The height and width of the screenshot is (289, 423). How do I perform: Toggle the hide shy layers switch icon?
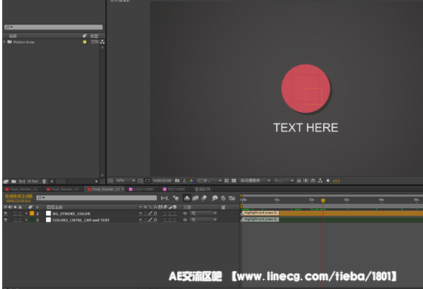[187, 198]
